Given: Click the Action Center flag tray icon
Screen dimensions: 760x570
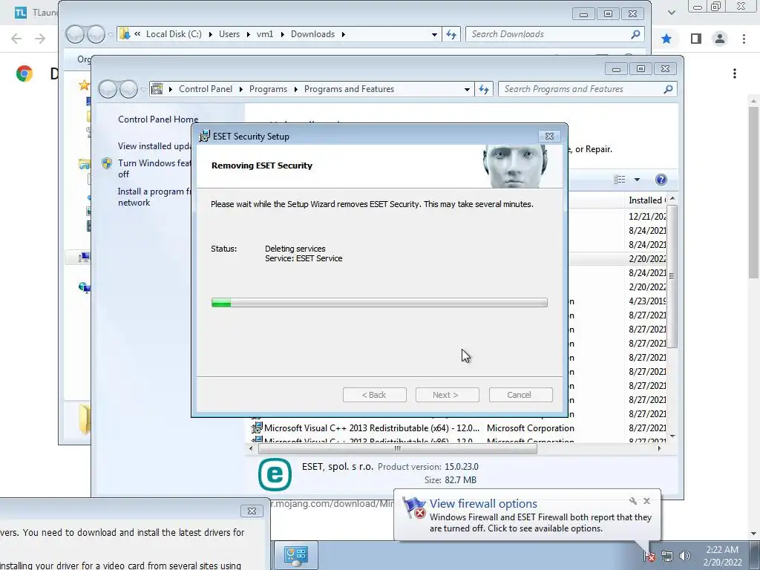Looking at the screenshot, I should click(649, 557).
